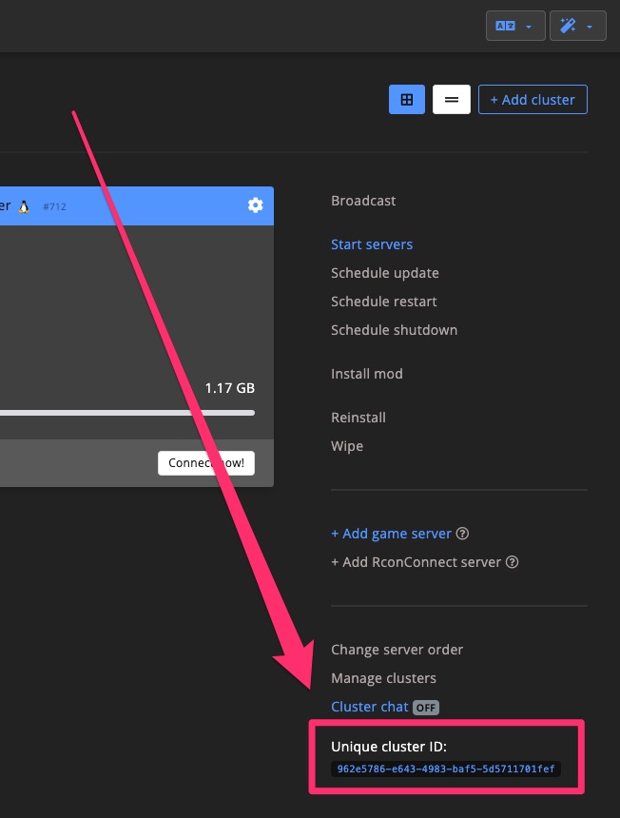Click help icon beside Add game server
The width and height of the screenshot is (620, 818).
[462, 534]
